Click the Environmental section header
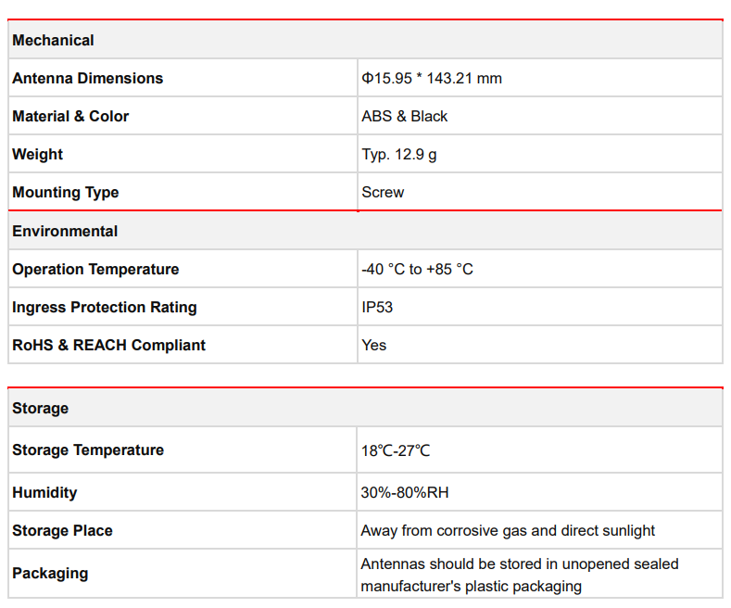 coord(65,231)
